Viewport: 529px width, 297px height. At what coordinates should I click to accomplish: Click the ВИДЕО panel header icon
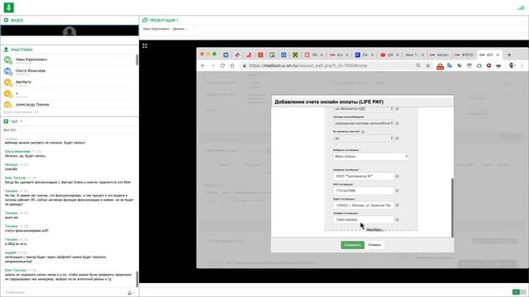point(6,20)
